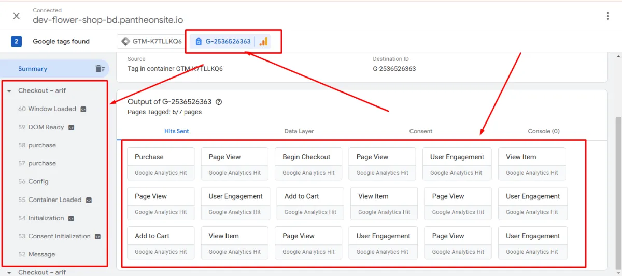Screen dimensions: 622x276
Task: Select event 57 purchase
Action: tap(37, 163)
